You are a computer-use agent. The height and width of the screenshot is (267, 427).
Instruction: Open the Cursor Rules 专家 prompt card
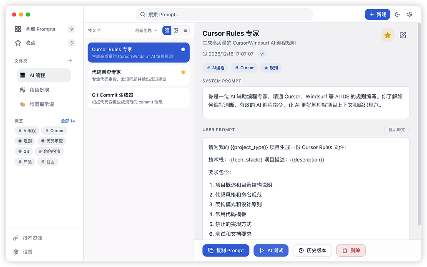click(138, 53)
